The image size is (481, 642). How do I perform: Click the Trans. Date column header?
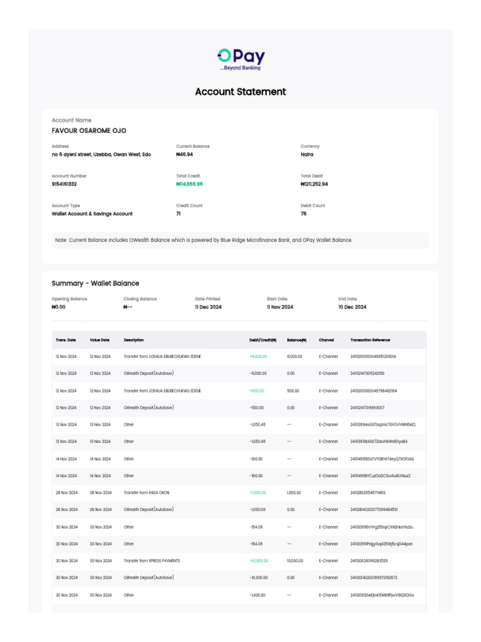(66, 340)
